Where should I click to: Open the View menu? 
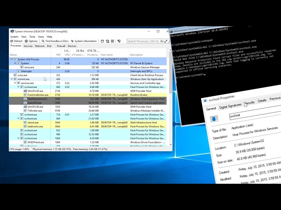pos(24,37)
